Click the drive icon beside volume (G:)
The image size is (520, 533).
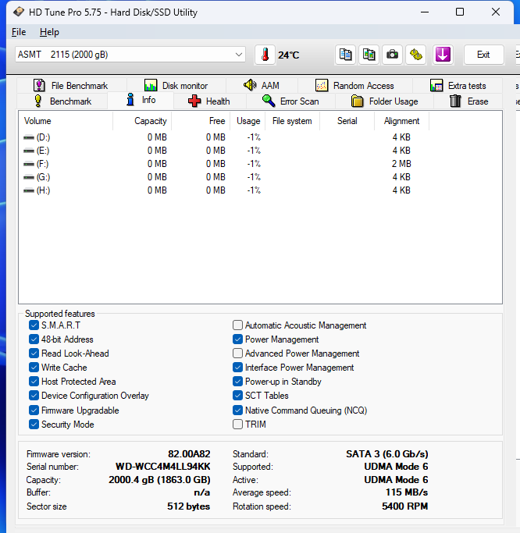[29, 177]
